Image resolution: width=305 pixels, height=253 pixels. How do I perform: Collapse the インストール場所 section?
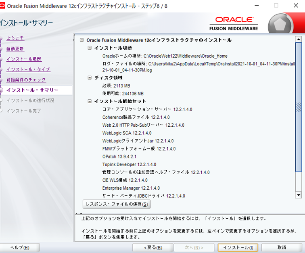click(x=90, y=48)
